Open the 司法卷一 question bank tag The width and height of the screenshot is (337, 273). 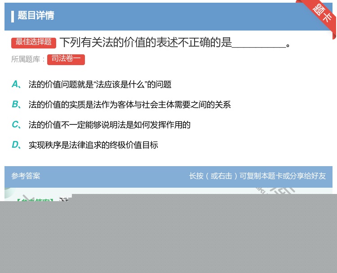(66, 59)
